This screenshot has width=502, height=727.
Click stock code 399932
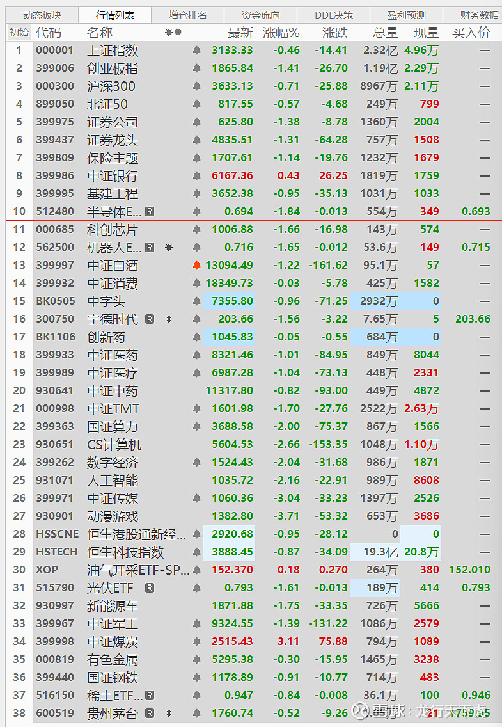click(x=55, y=284)
